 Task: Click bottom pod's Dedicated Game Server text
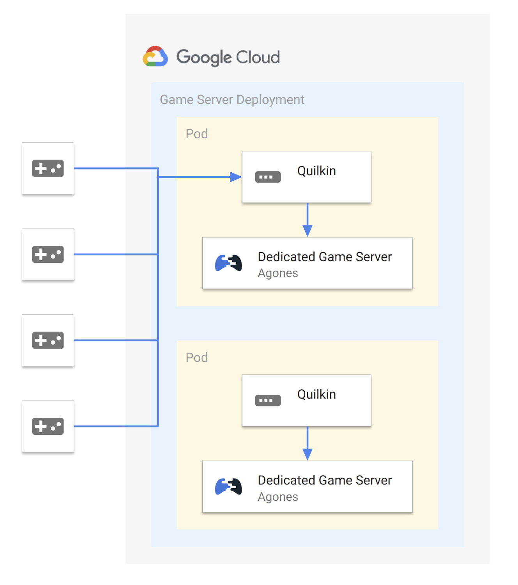(325, 480)
